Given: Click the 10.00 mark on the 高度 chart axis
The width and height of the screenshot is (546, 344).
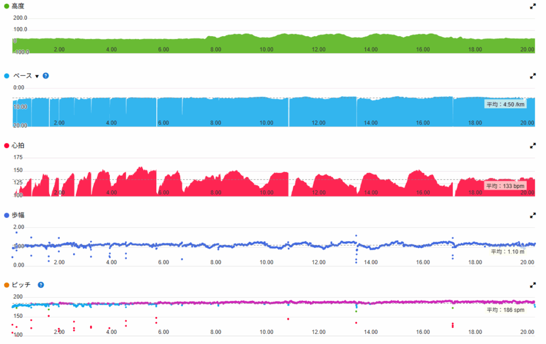Looking at the screenshot, I should [x=267, y=49].
